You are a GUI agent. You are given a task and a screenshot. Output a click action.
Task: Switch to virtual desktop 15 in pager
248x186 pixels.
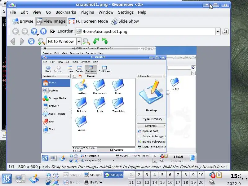coord(162,182)
